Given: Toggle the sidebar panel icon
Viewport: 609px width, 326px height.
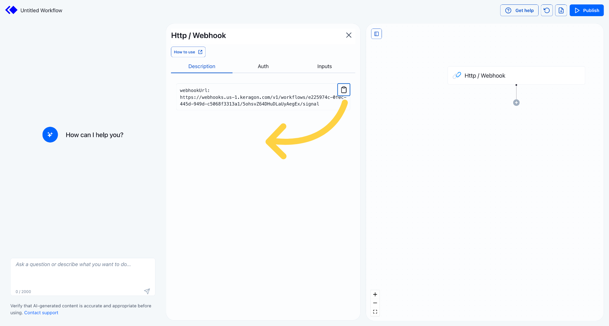Looking at the screenshot, I should [377, 34].
